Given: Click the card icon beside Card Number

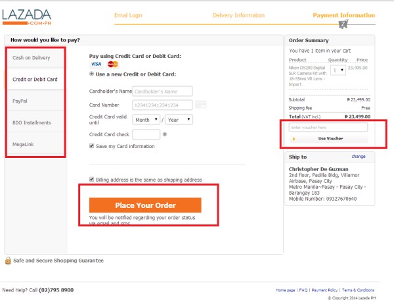Looking at the screenshot, I should coord(201,105).
